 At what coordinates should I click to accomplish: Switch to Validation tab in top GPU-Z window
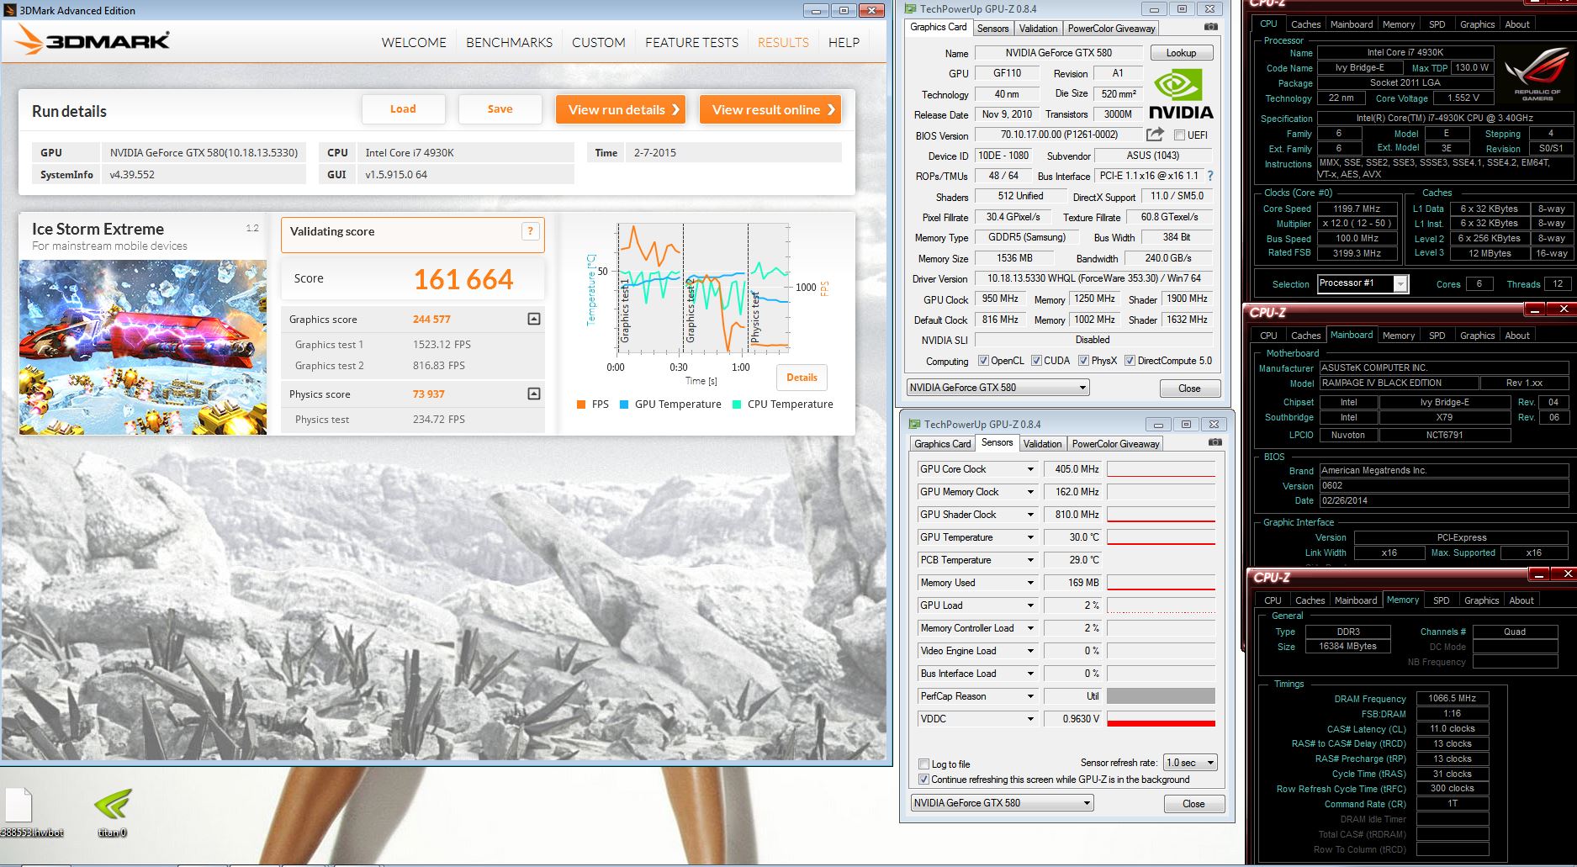[x=1038, y=28]
